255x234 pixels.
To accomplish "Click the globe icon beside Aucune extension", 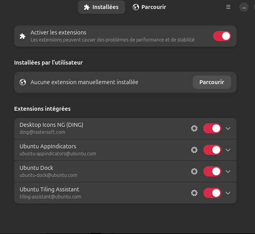I will click(x=23, y=82).
